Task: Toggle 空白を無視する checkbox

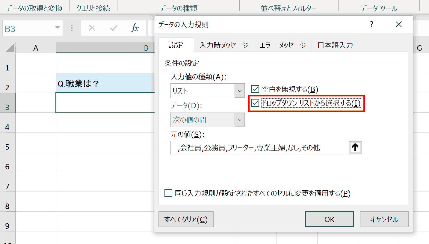Action: coord(255,89)
